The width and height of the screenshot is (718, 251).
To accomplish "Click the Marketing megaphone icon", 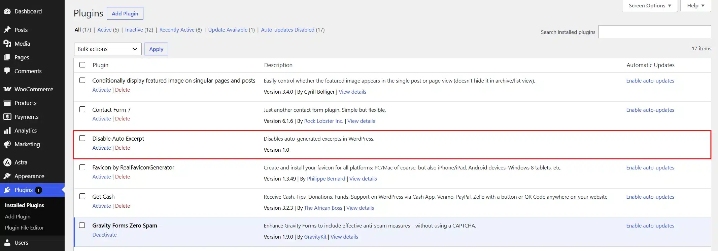I will point(7,144).
